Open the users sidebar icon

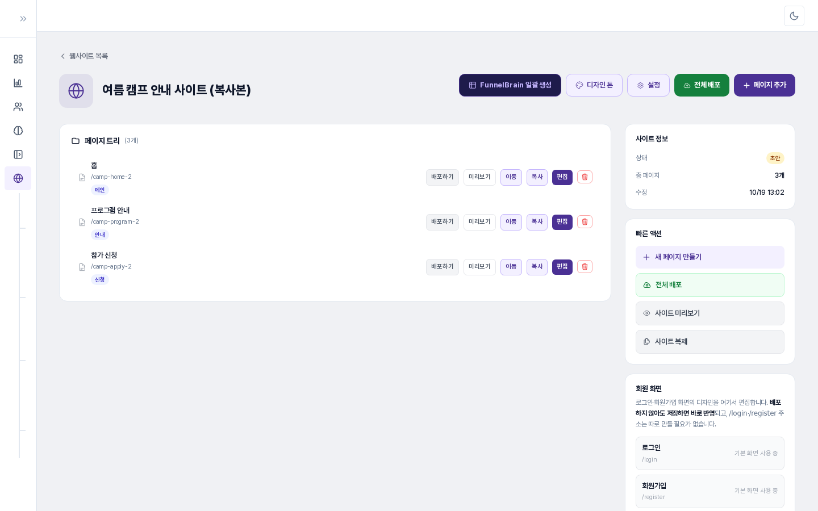click(x=18, y=107)
